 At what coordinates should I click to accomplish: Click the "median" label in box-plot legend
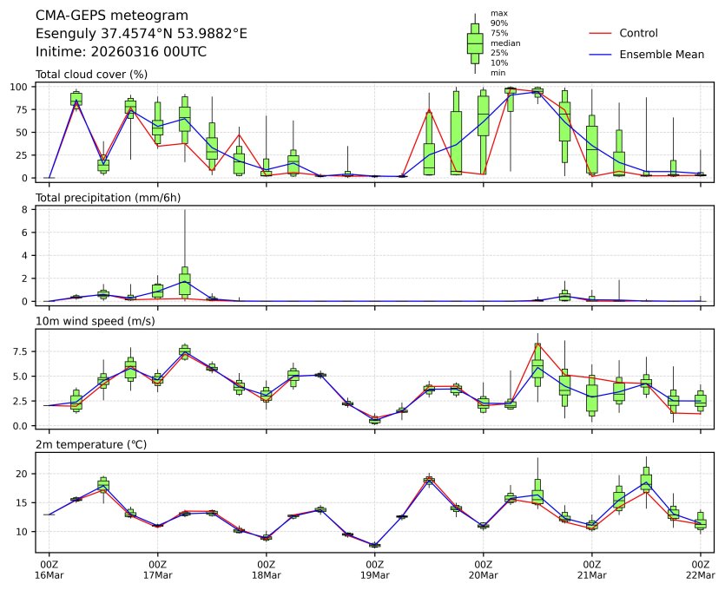[x=505, y=43]
